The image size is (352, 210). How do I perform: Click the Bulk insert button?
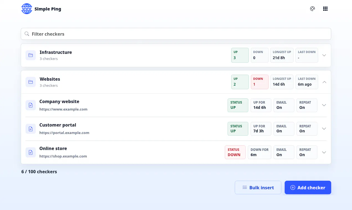point(258,188)
